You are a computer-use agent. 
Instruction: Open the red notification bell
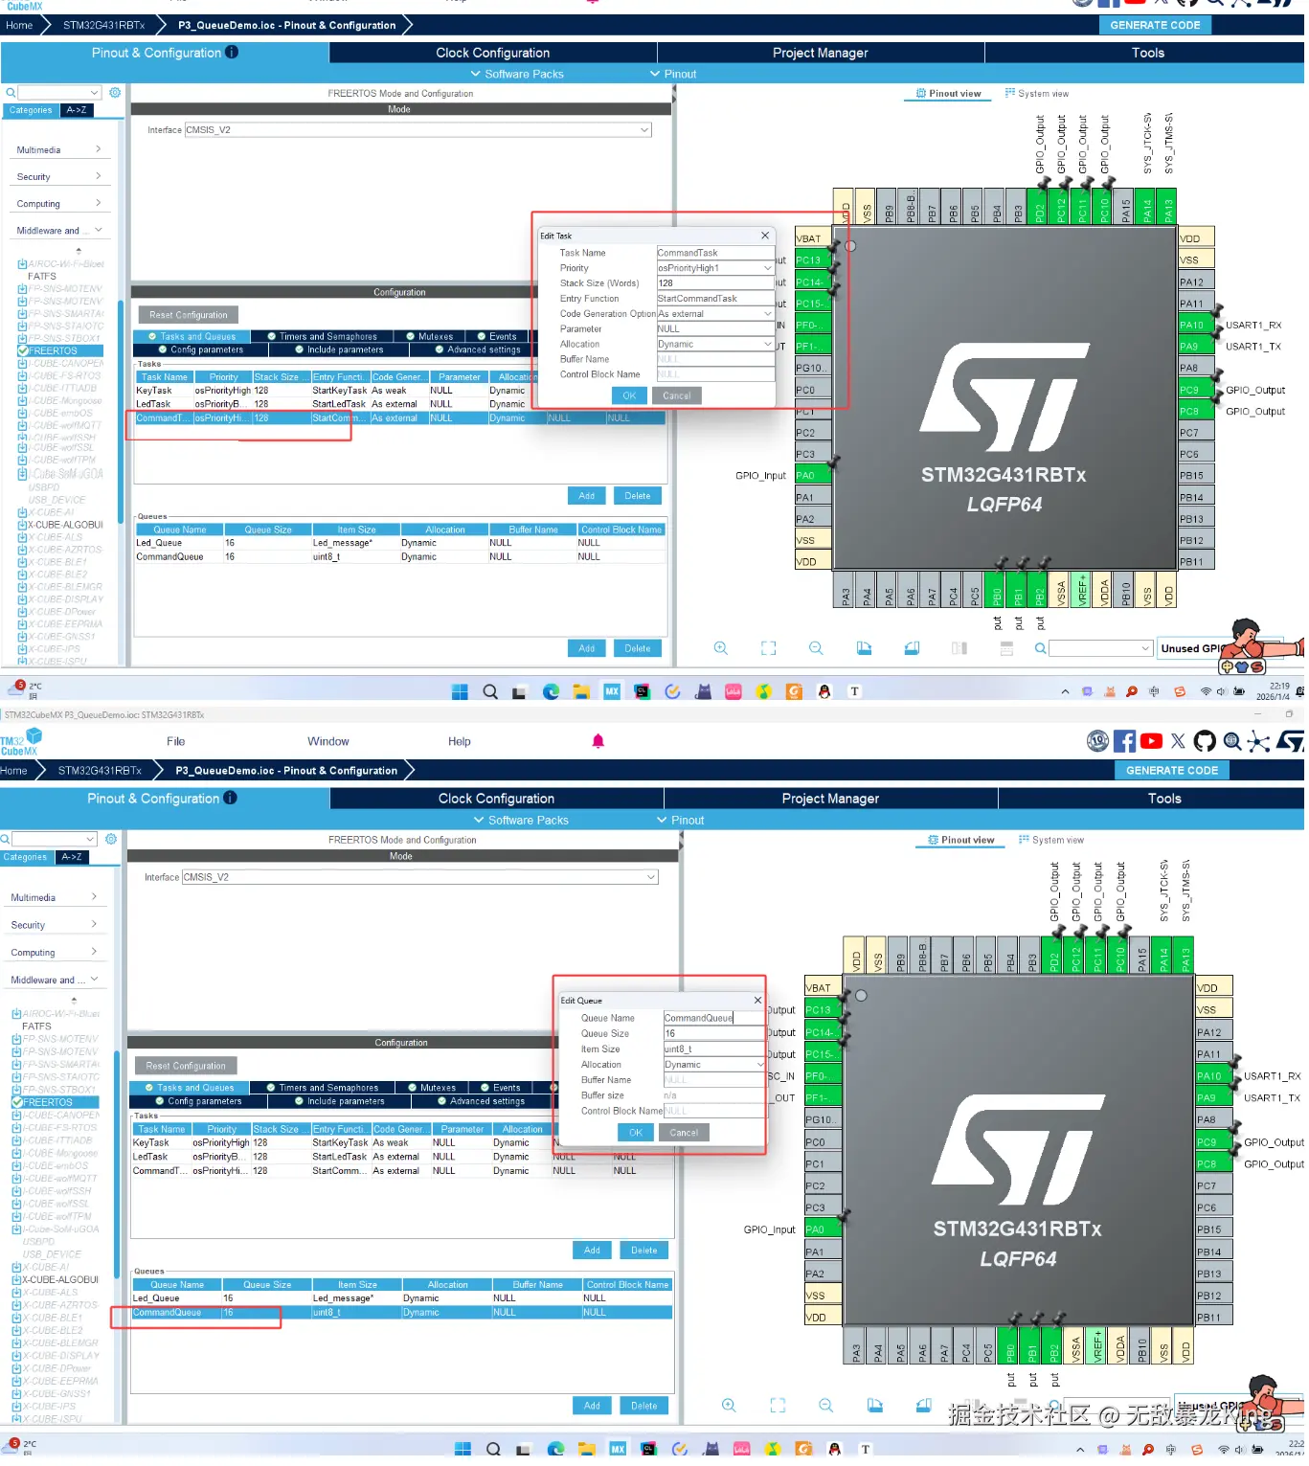599,743
